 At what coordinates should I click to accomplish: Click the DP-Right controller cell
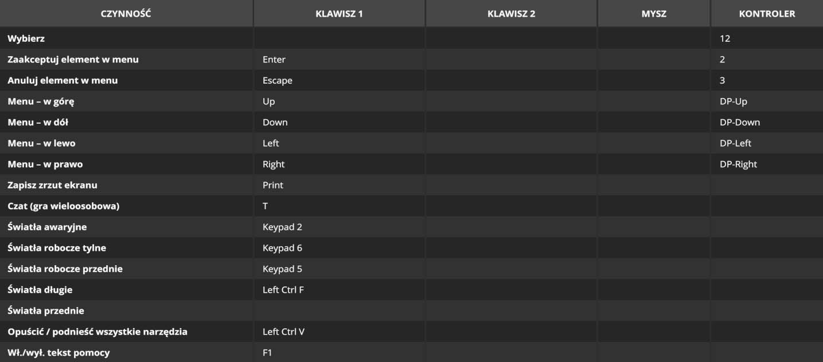coord(767,164)
